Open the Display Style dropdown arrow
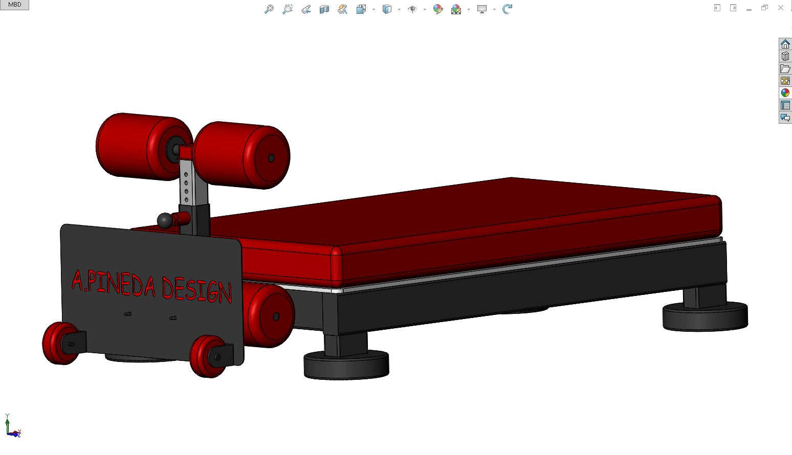This screenshot has height=455, width=792. coord(399,9)
